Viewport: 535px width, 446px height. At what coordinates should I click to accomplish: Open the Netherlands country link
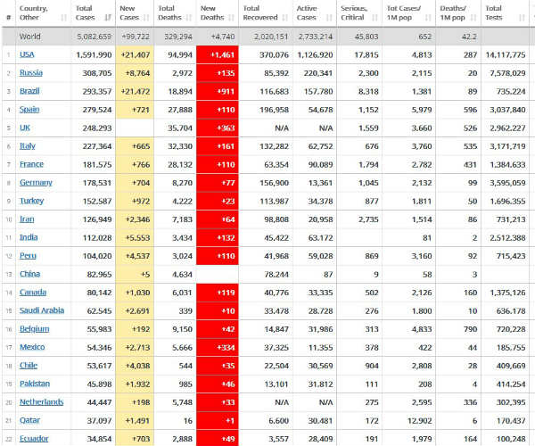(x=42, y=402)
